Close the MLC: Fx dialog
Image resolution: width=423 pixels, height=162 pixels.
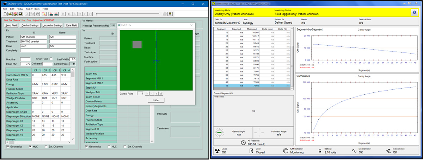pyautogui.click(x=191, y=25)
